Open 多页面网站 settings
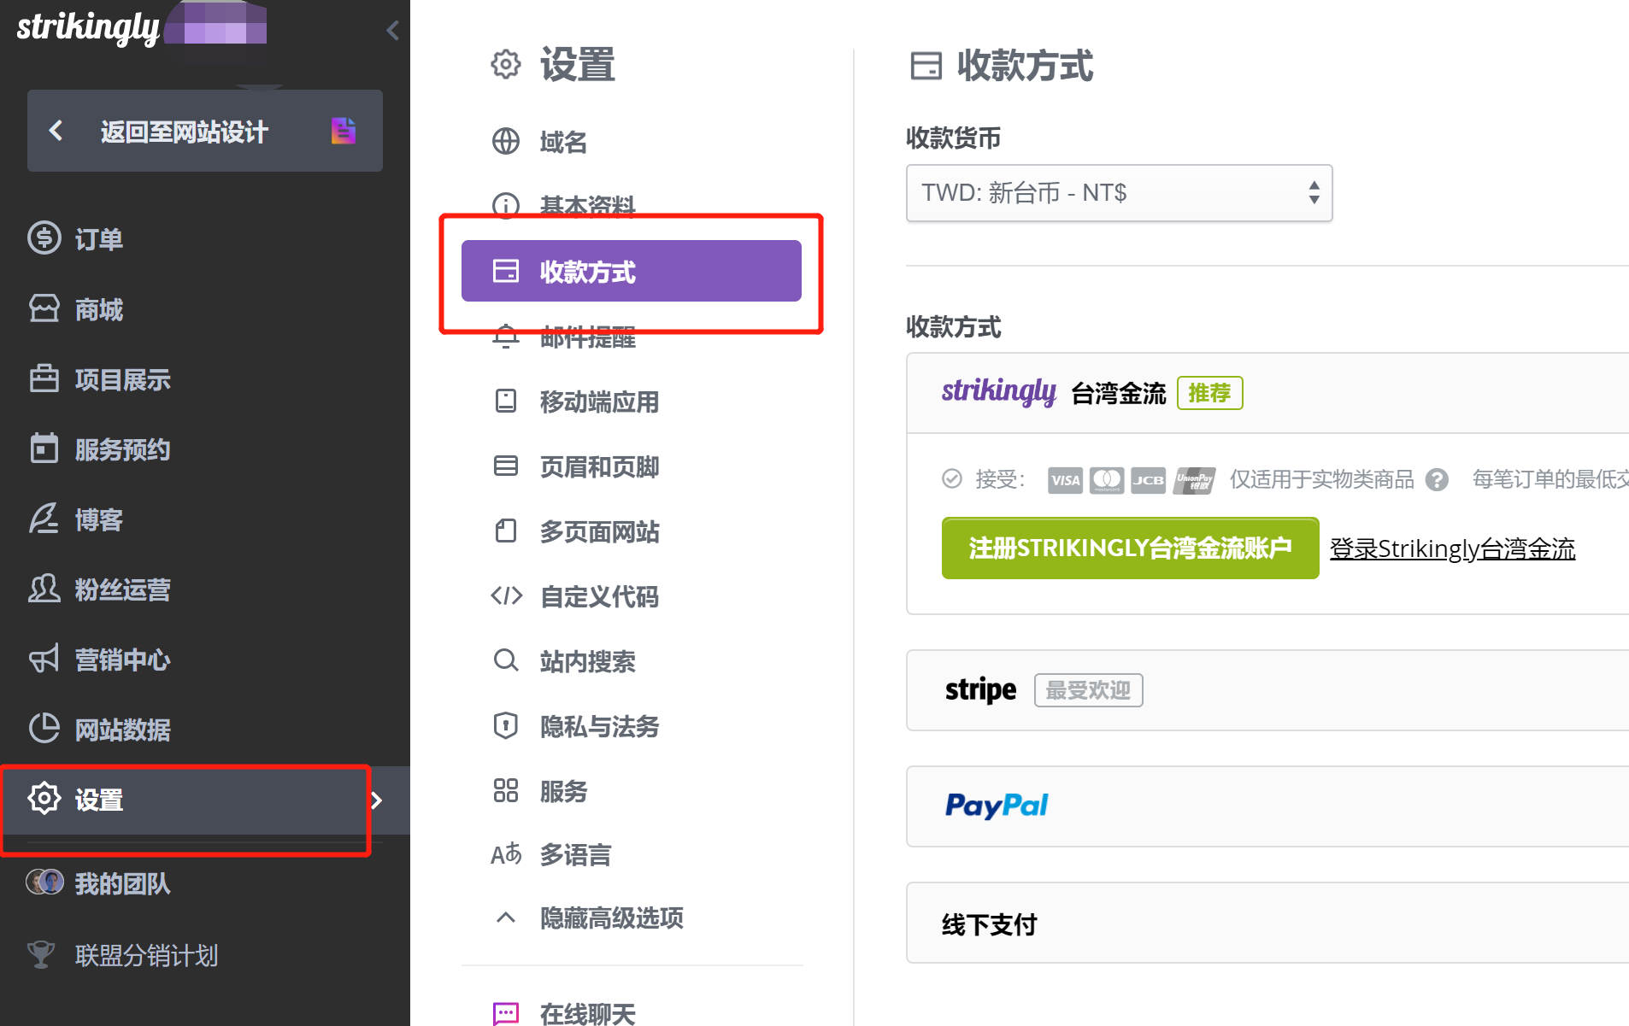Screen dimensions: 1629x1026 point(600,531)
